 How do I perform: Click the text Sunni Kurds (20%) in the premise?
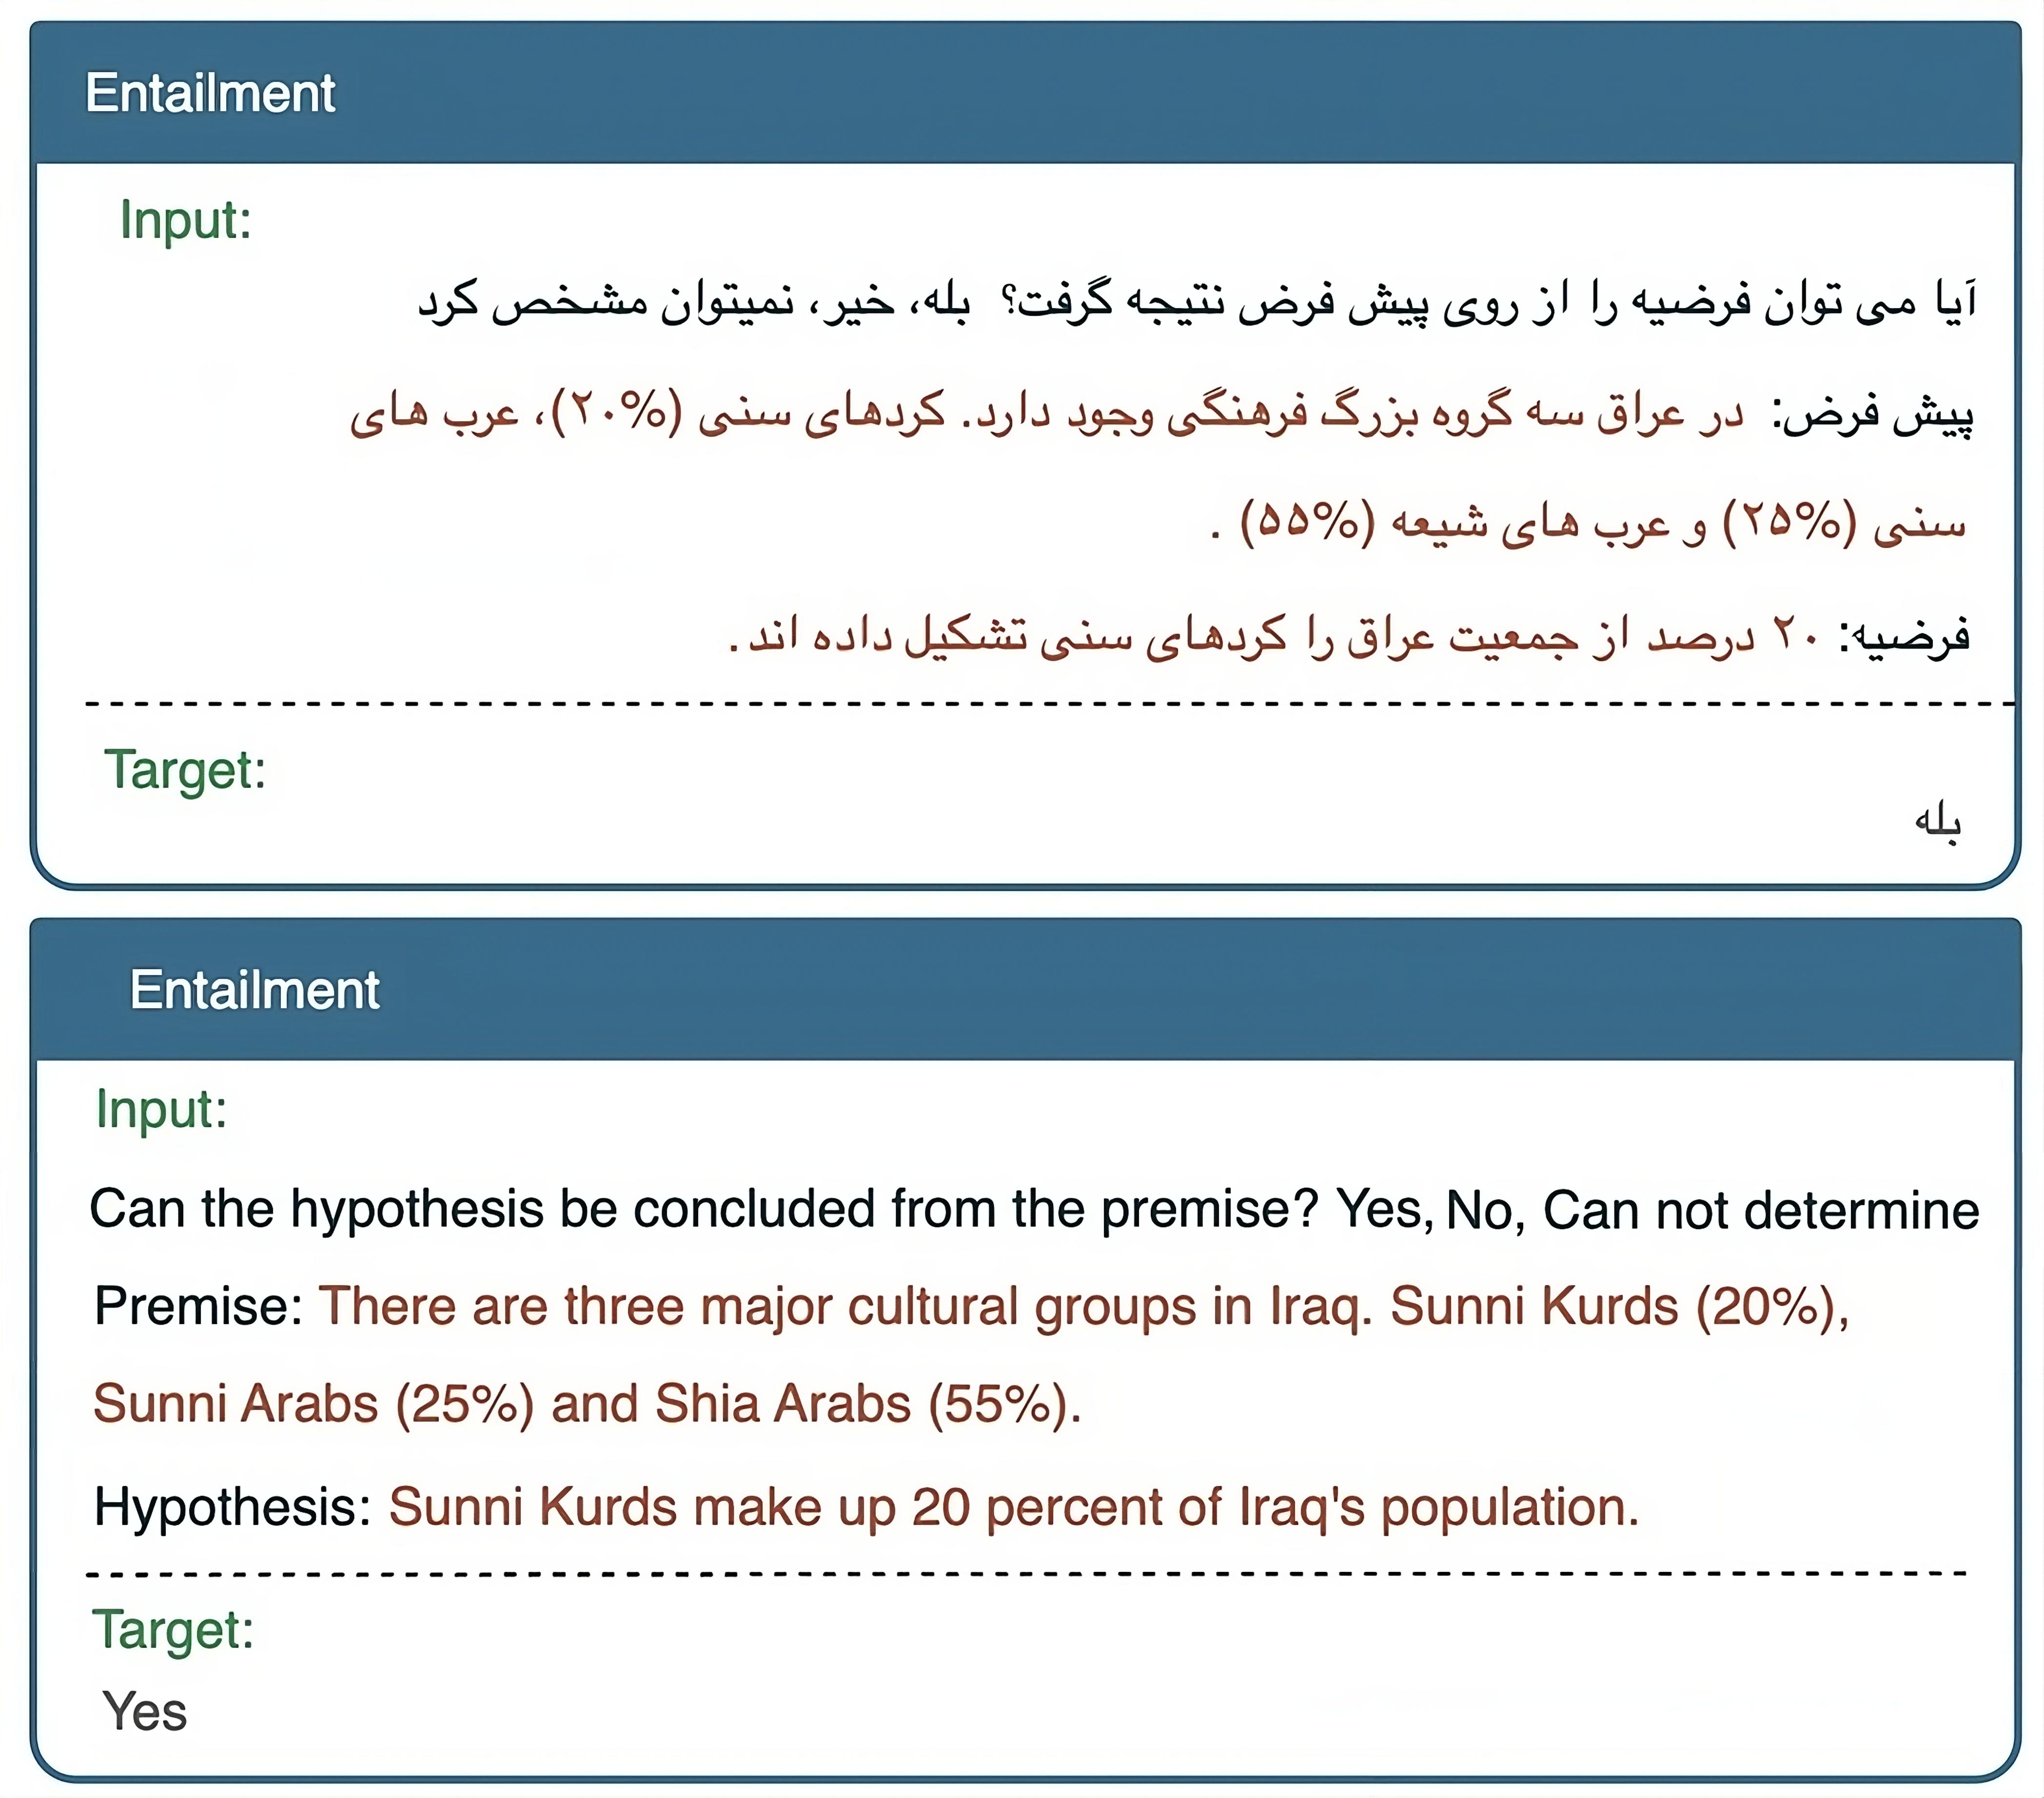pyautogui.click(x=1620, y=1307)
